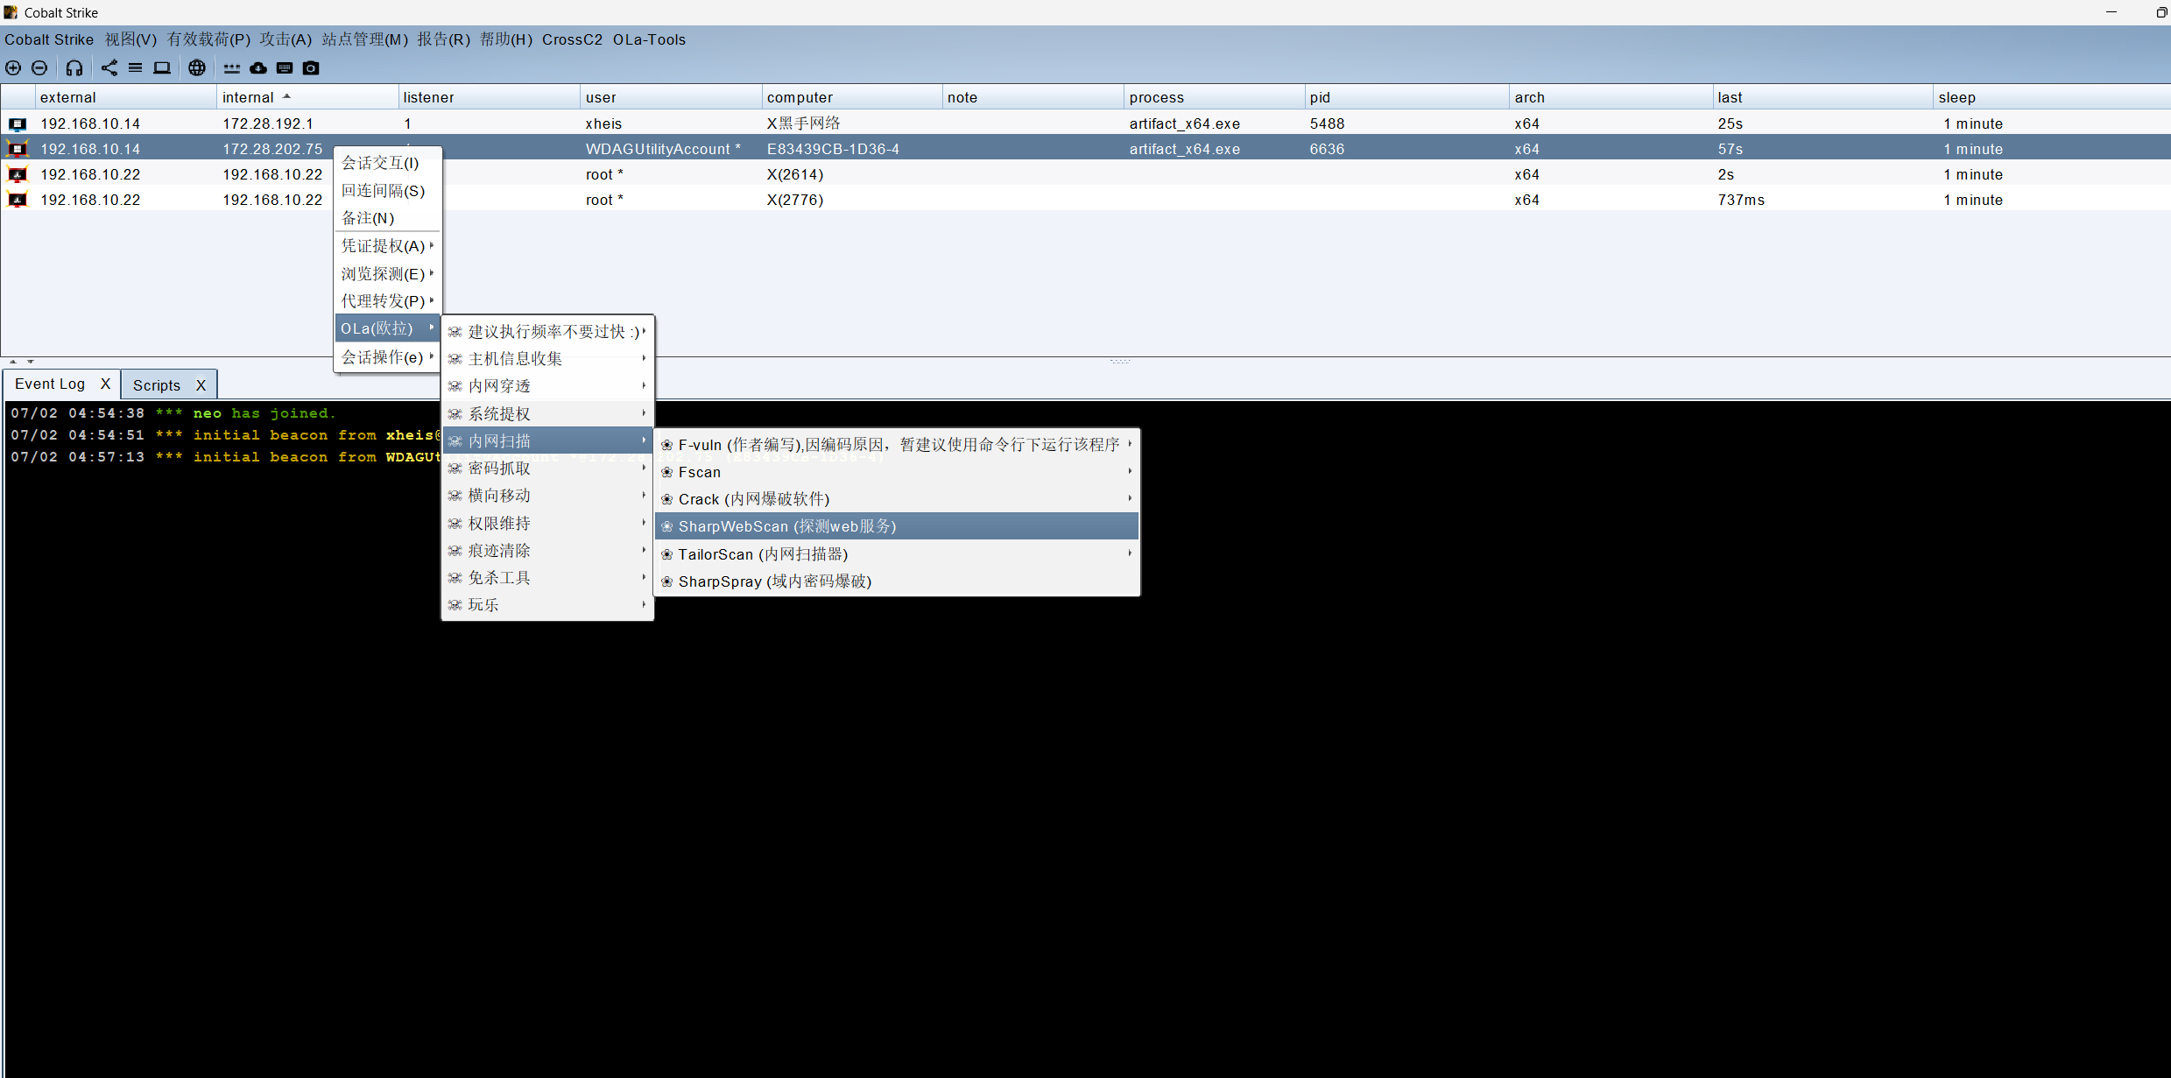Click icon beside 密码抓取 menu entry

pyautogui.click(x=455, y=469)
